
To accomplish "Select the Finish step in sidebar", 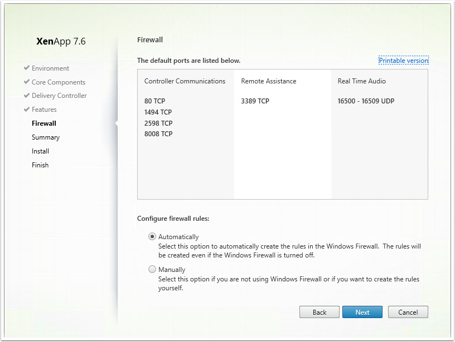I will pos(40,165).
